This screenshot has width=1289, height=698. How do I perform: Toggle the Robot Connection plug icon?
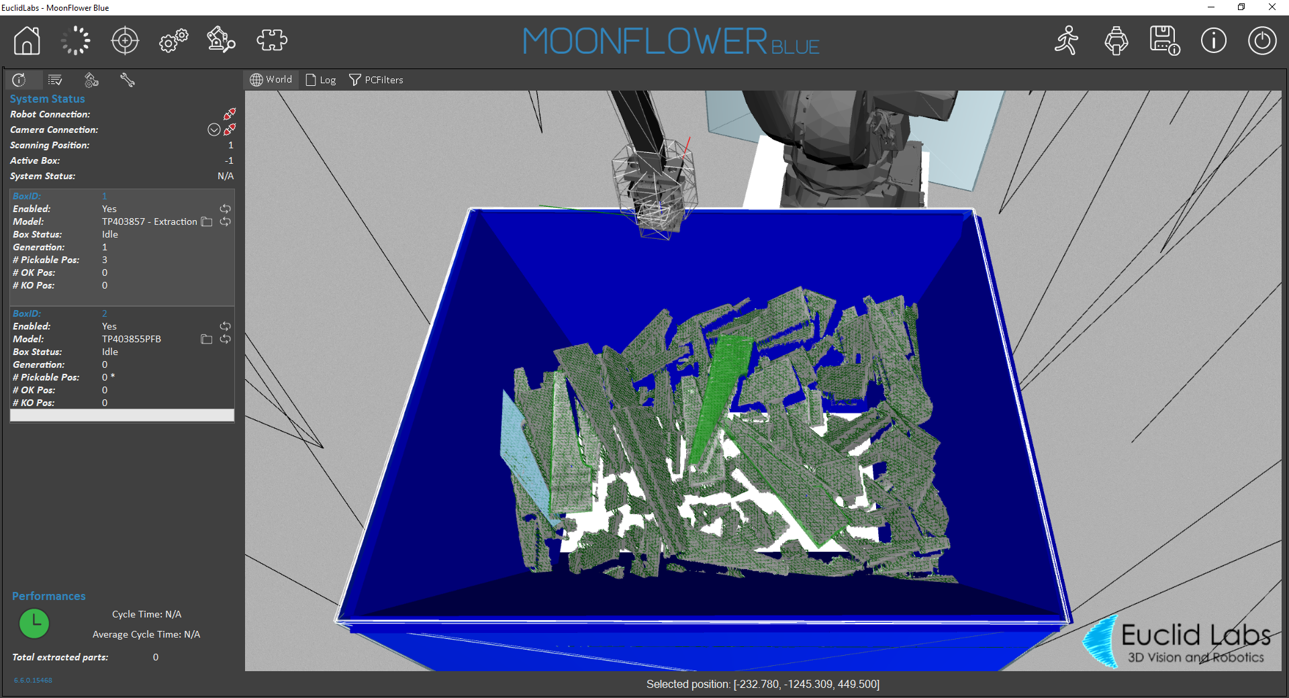[x=230, y=114]
